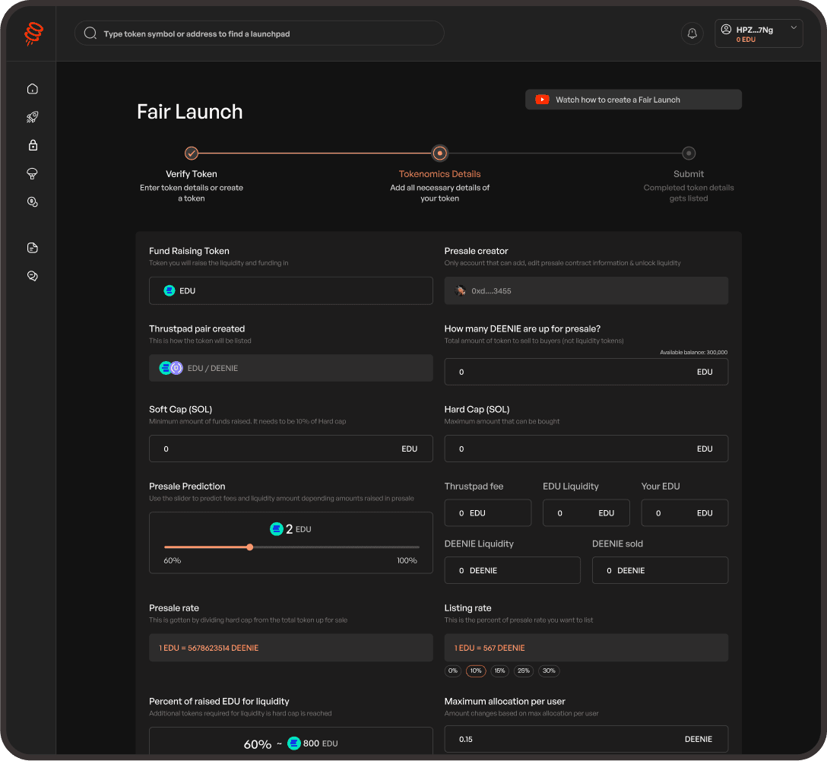827x761 pixels.
Task: Select the 0% listing rate option
Action: pyautogui.click(x=453, y=671)
